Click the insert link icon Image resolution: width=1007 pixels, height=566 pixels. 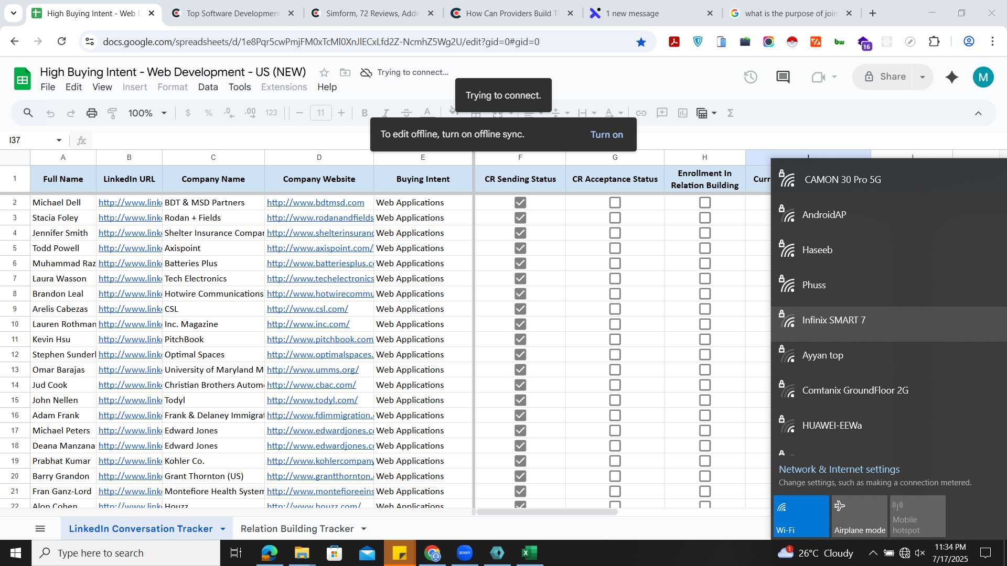(641, 113)
